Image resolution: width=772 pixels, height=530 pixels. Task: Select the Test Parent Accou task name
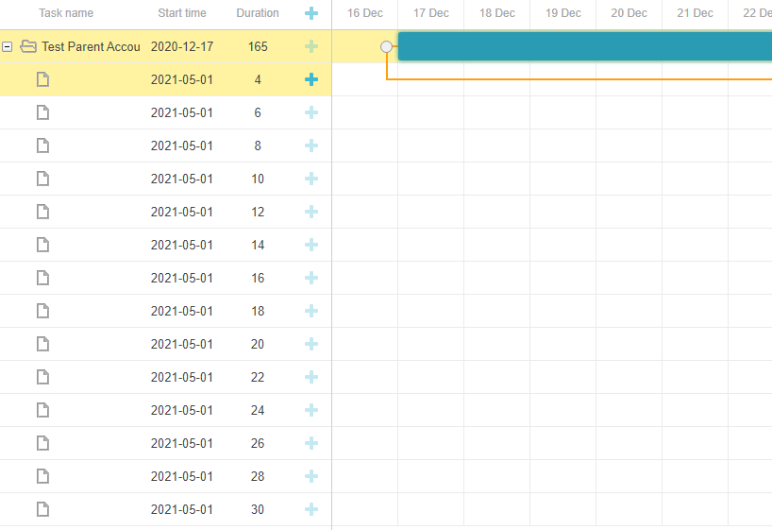(x=92, y=46)
